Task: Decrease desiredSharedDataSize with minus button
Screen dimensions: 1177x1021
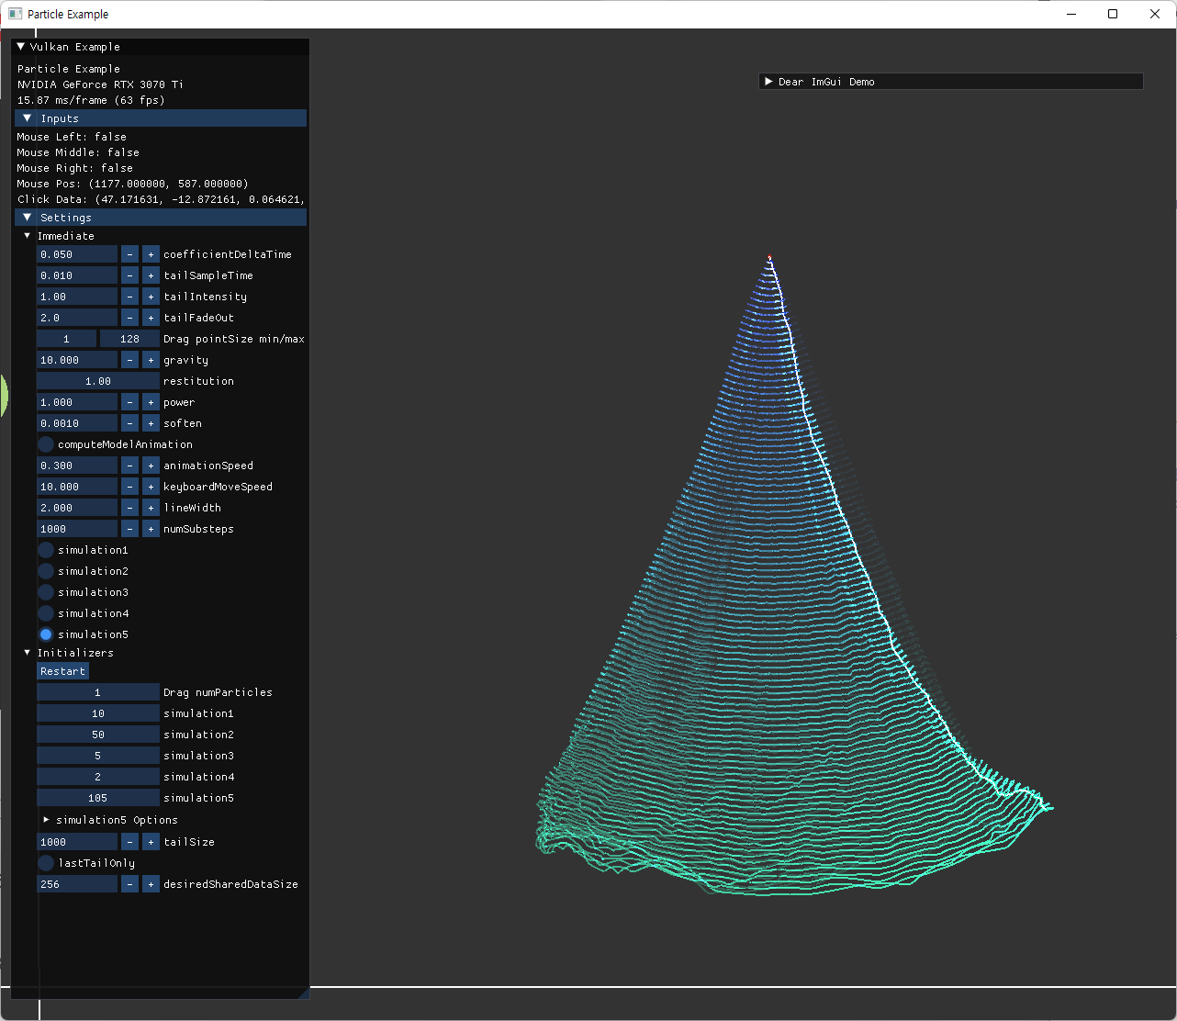Action: (x=129, y=884)
